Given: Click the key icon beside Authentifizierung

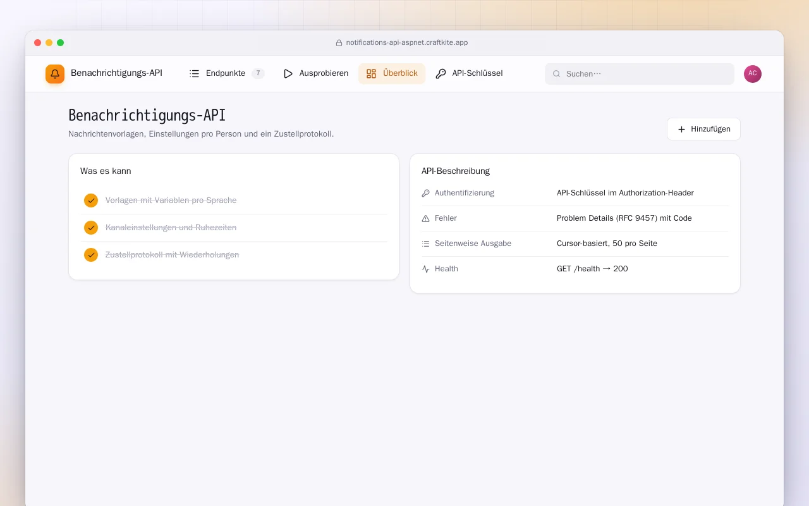Looking at the screenshot, I should (425, 193).
